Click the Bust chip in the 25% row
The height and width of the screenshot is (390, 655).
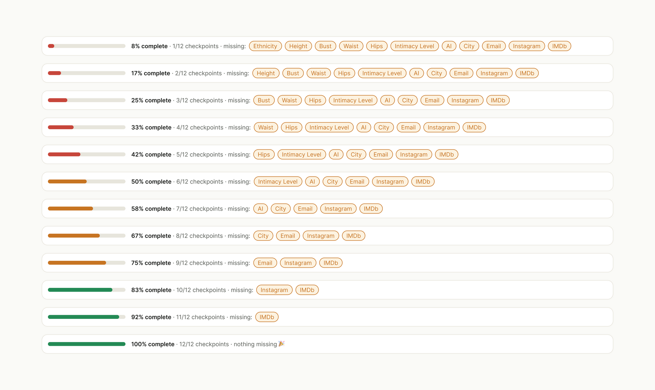coord(264,100)
